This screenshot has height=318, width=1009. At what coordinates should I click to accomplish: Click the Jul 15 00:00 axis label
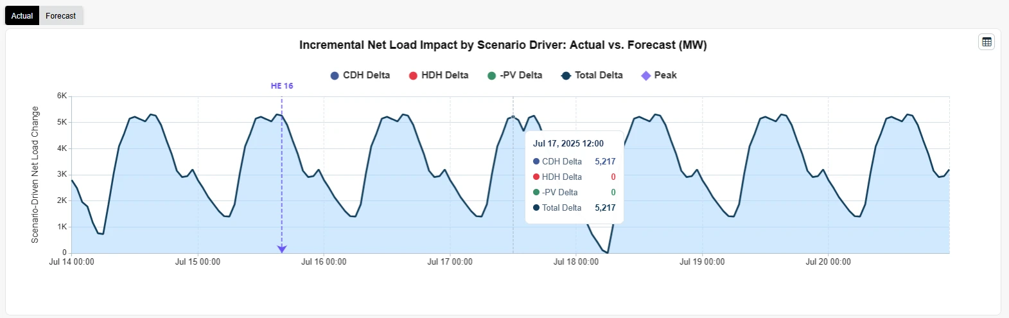[x=198, y=261]
